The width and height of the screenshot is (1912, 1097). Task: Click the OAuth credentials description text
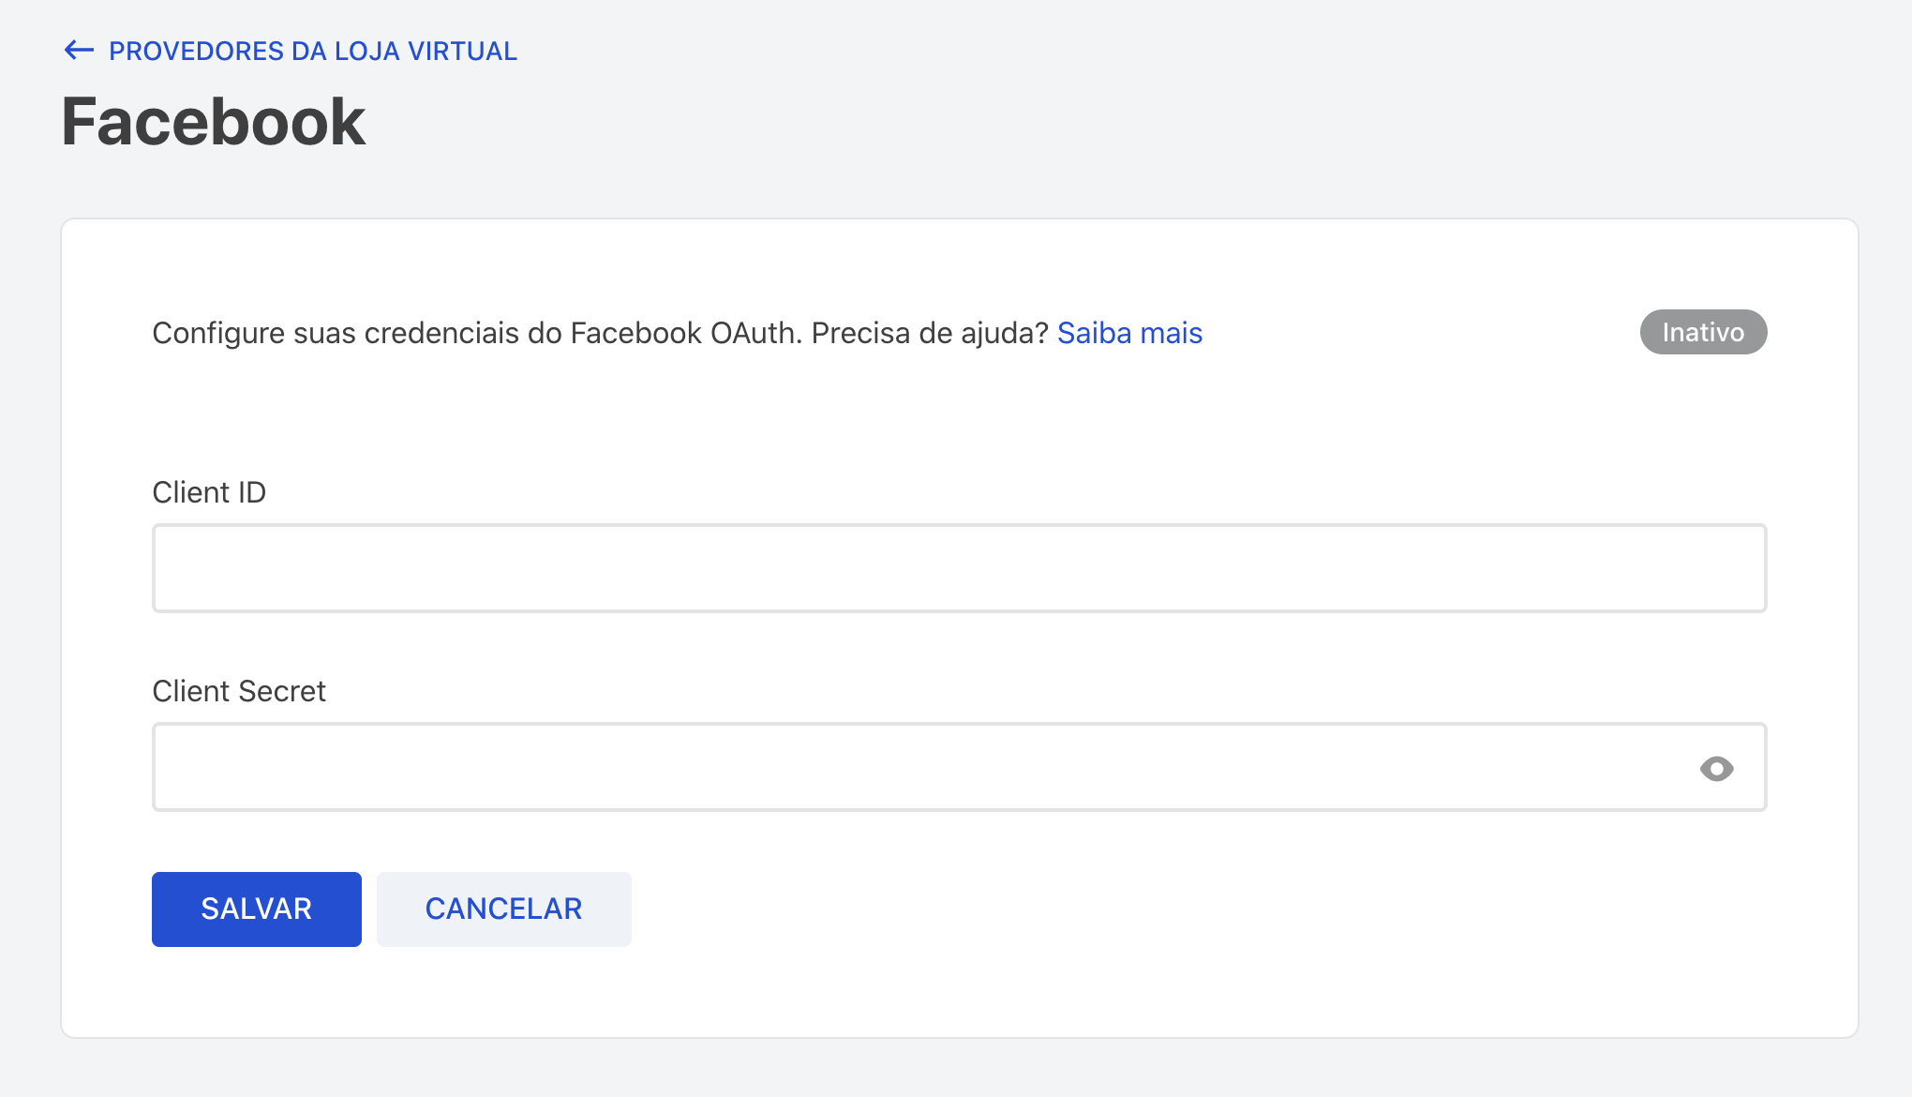pos(600,333)
